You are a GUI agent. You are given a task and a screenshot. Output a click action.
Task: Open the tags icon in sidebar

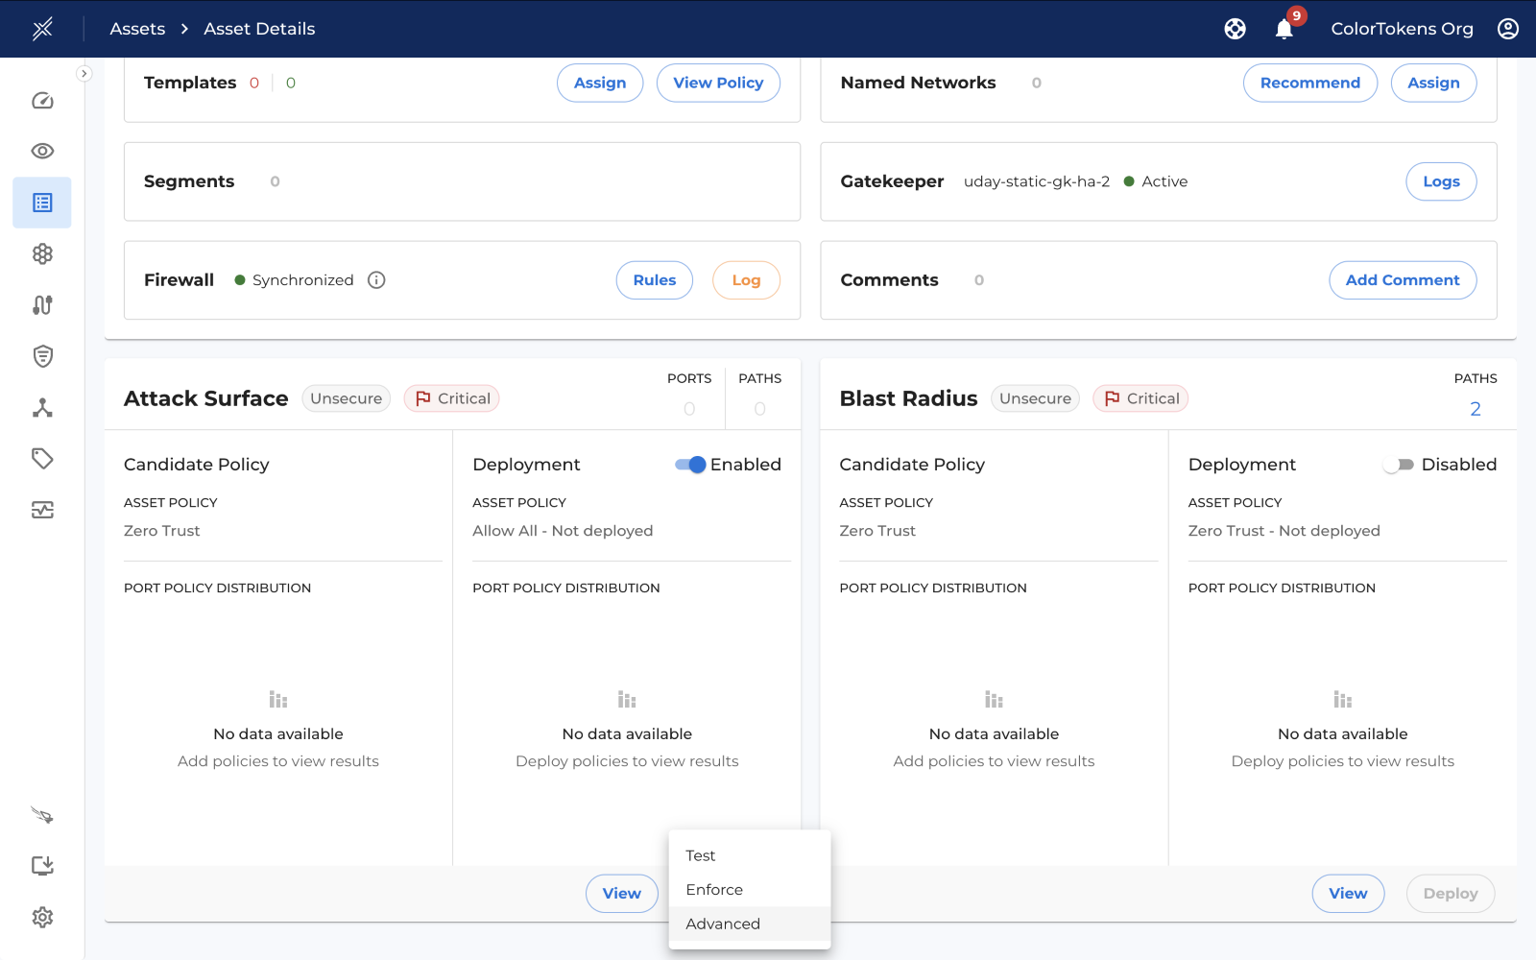tap(42, 458)
